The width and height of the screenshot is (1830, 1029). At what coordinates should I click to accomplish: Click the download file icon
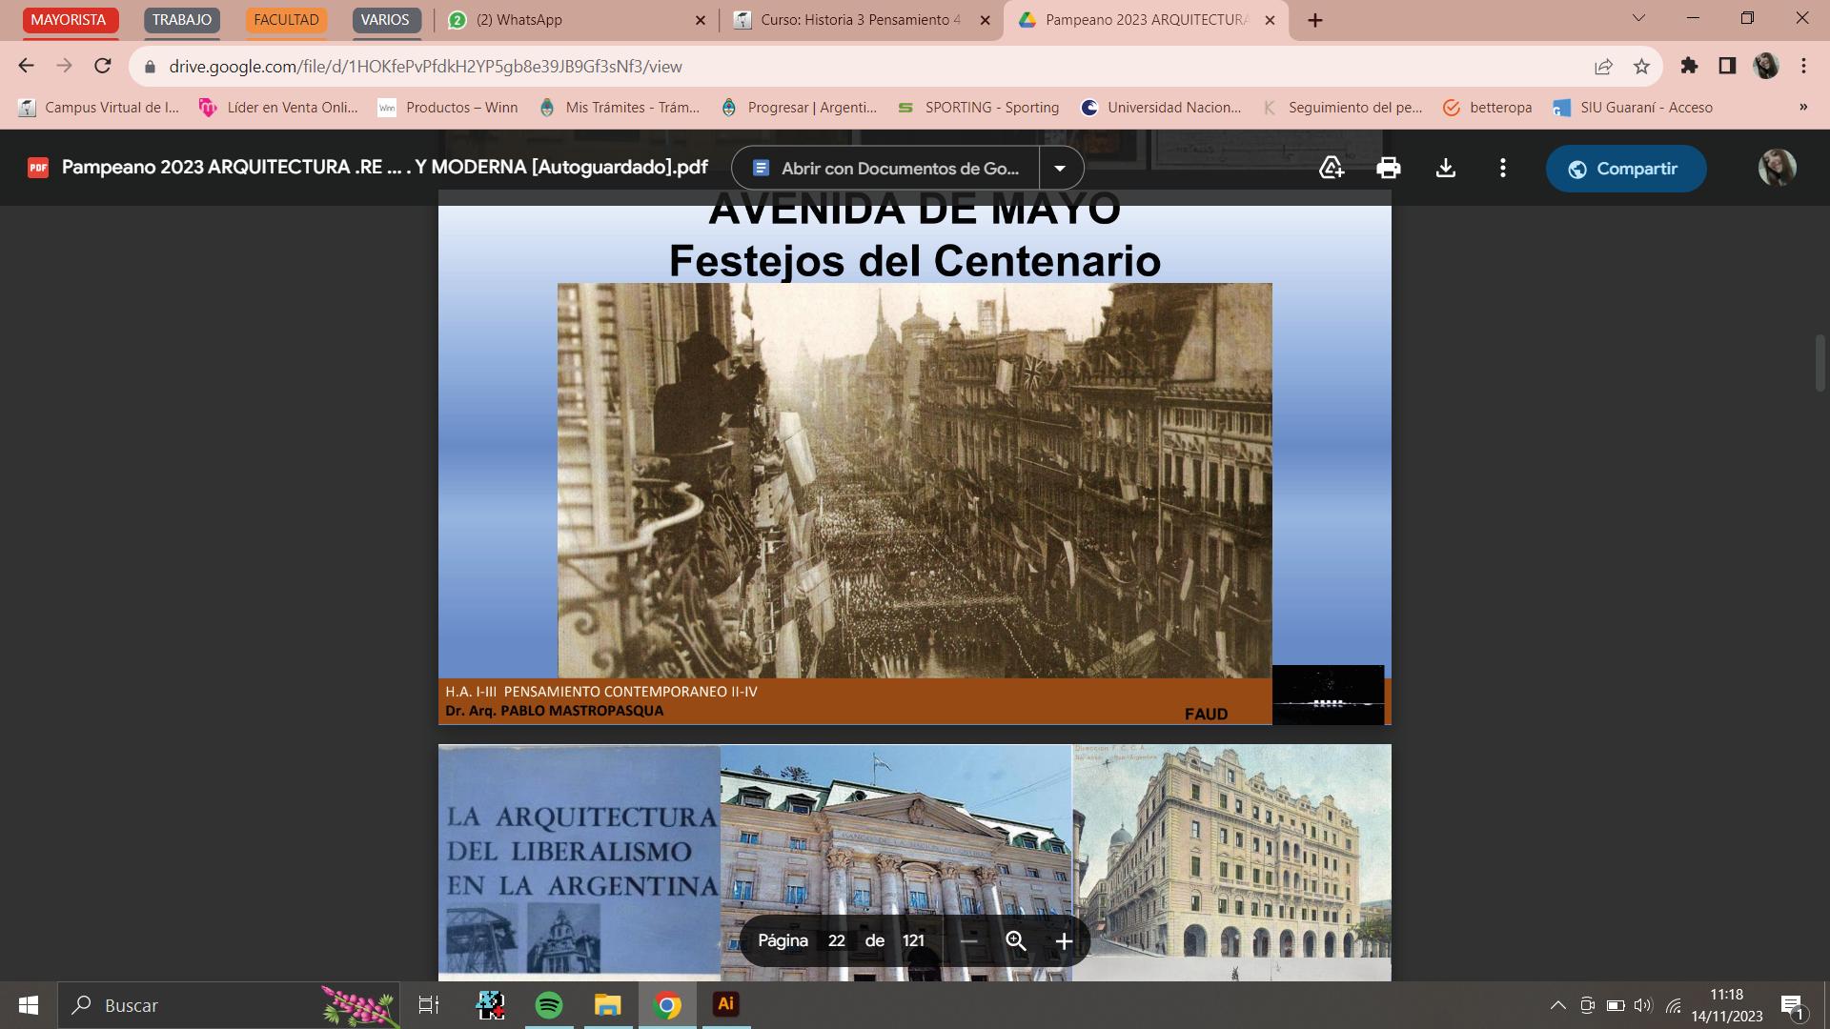1445,169
